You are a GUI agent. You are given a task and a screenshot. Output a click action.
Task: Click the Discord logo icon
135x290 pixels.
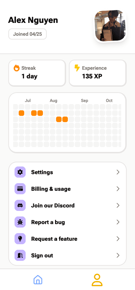point(20,205)
